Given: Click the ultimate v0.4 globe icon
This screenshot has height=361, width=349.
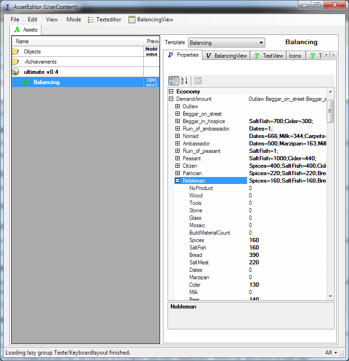Looking at the screenshot, I should (x=15, y=72).
